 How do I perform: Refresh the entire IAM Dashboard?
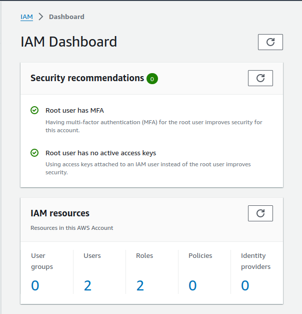(x=270, y=42)
